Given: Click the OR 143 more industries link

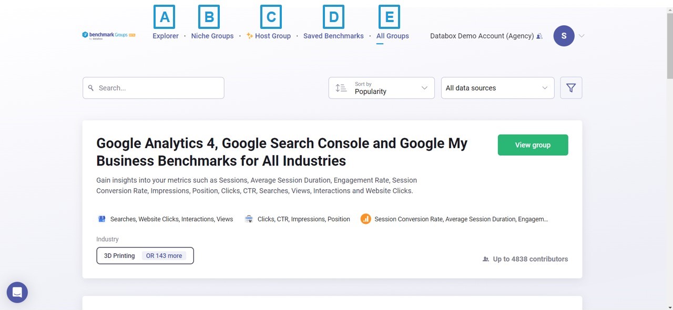Looking at the screenshot, I should [x=165, y=255].
